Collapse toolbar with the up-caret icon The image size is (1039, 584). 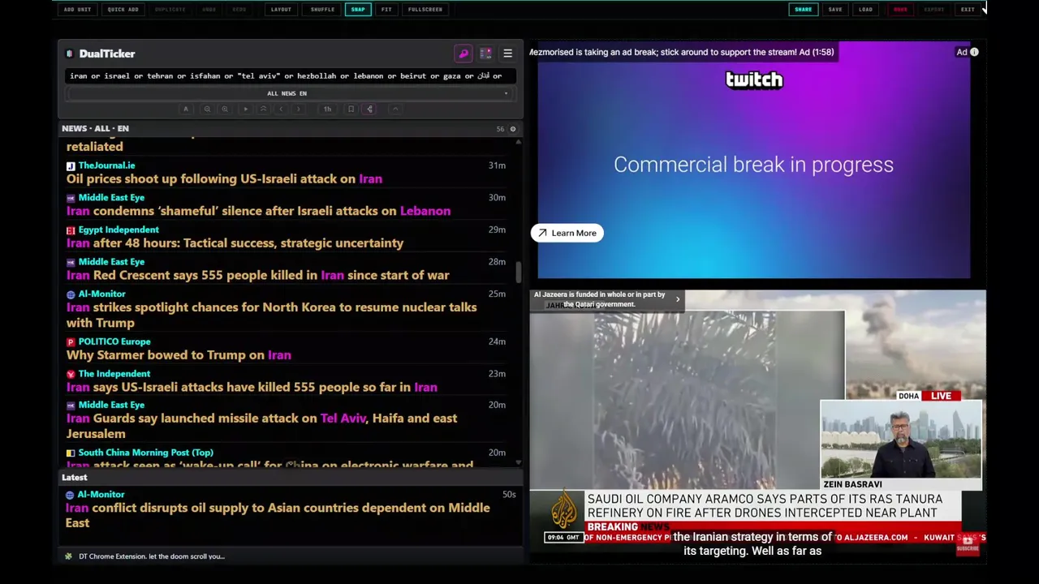pos(395,109)
